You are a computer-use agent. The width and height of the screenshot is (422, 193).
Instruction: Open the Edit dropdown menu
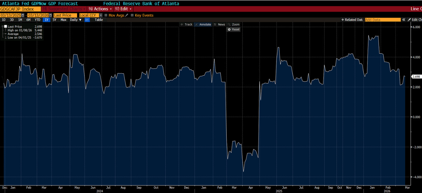point(124,8)
